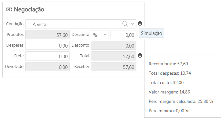Click the Receber field showing 57,60

[x=114, y=67]
